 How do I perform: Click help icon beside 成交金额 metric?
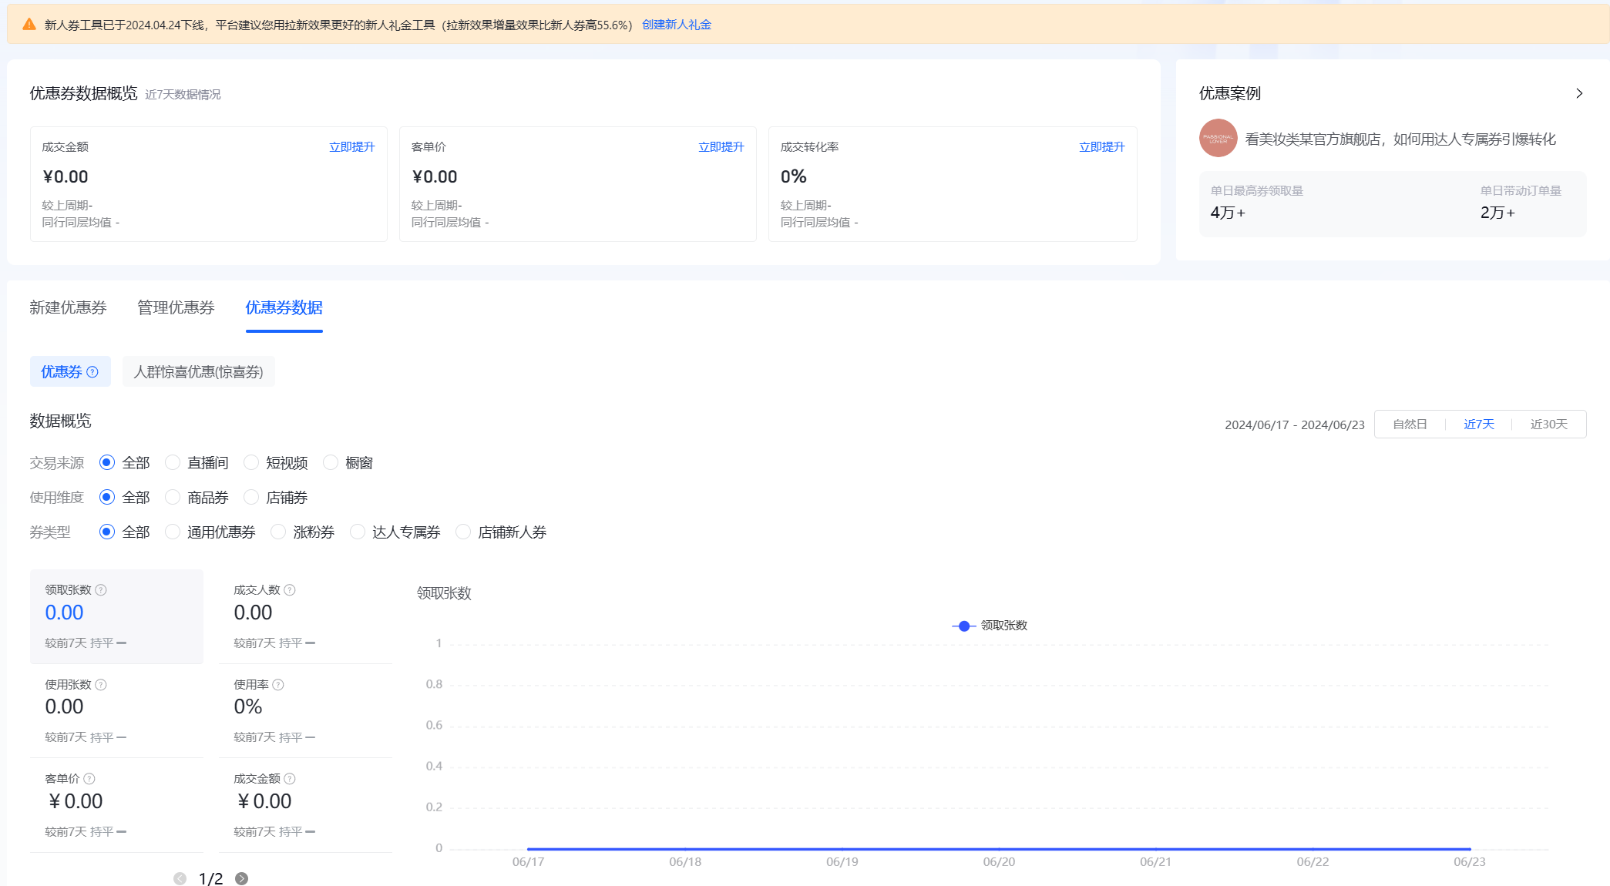click(290, 779)
